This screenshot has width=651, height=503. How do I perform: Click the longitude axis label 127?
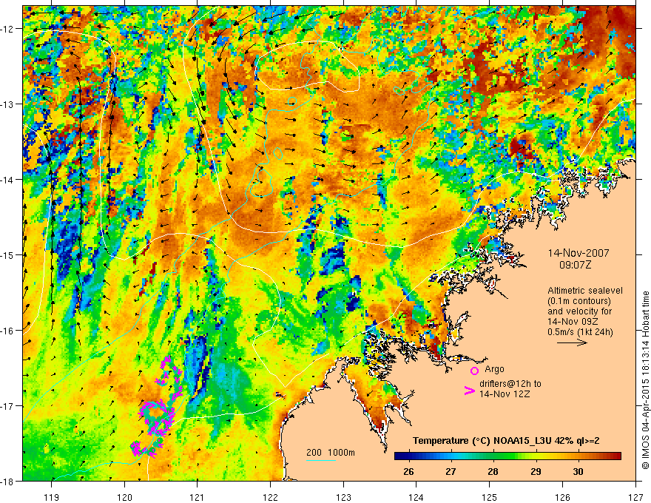(x=635, y=497)
